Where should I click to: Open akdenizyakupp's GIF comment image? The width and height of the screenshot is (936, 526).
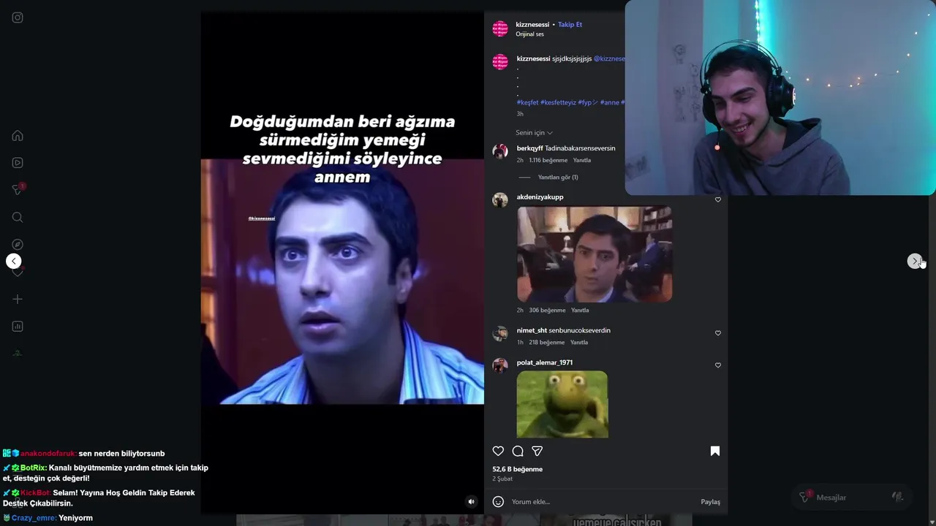pos(595,254)
